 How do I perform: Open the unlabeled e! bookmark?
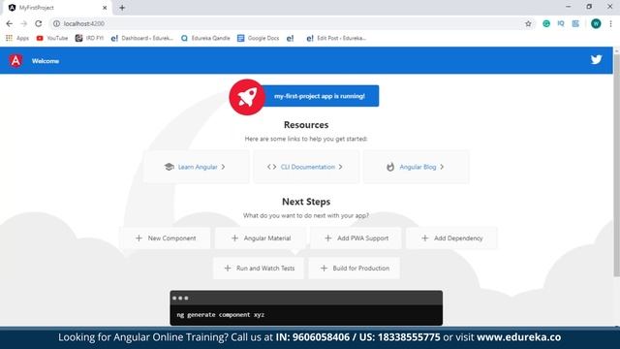click(291, 39)
